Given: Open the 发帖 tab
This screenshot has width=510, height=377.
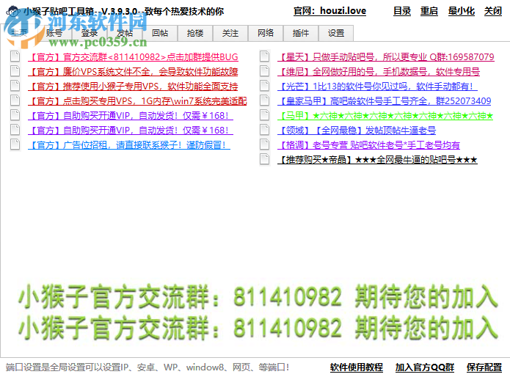Looking at the screenshot, I should click(125, 33).
